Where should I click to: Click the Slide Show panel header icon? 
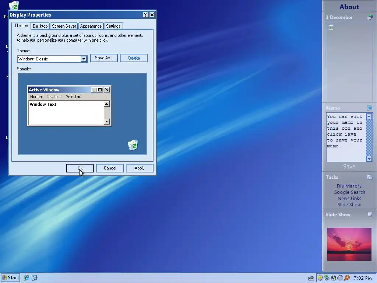tap(370, 214)
